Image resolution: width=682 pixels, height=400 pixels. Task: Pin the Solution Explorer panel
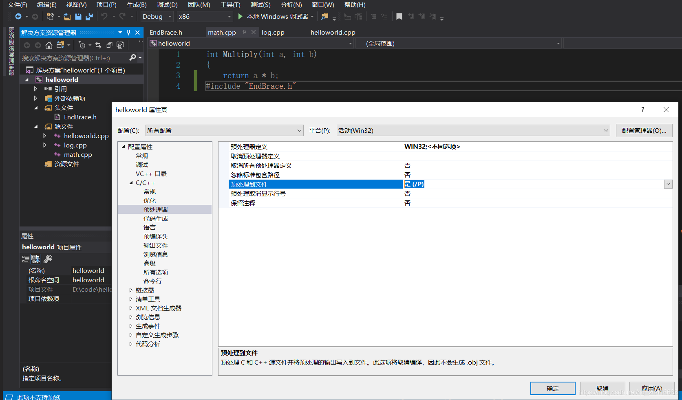pyautogui.click(x=129, y=33)
